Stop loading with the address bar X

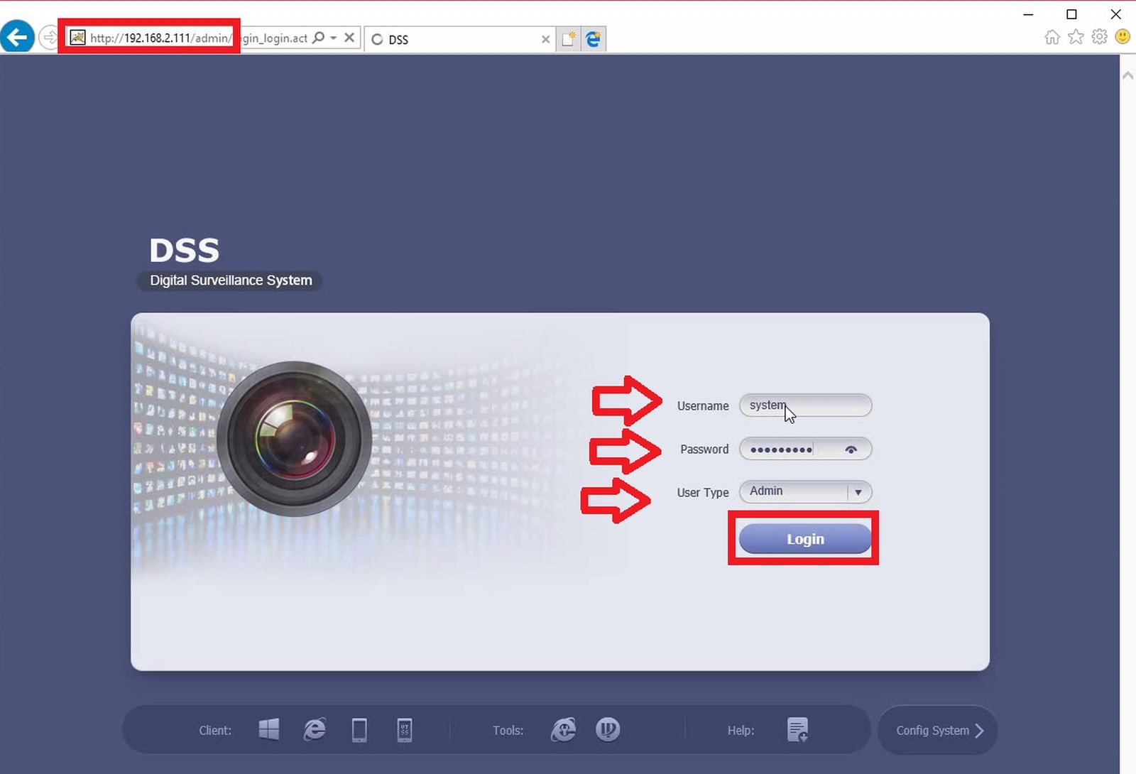(x=349, y=38)
